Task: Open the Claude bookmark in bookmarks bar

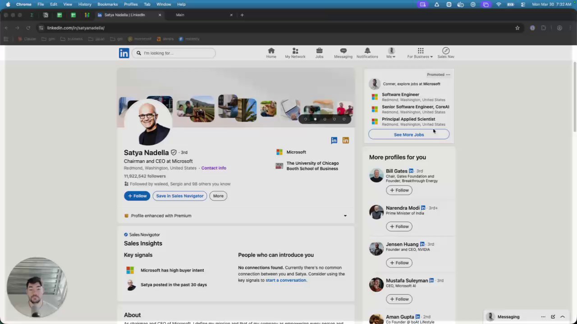Action: click(27, 39)
